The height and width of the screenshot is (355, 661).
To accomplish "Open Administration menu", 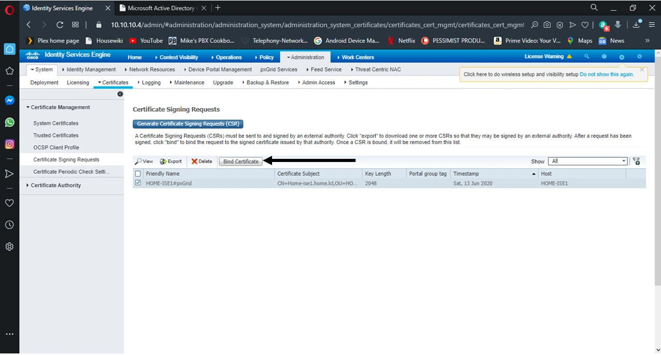I will point(305,57).
